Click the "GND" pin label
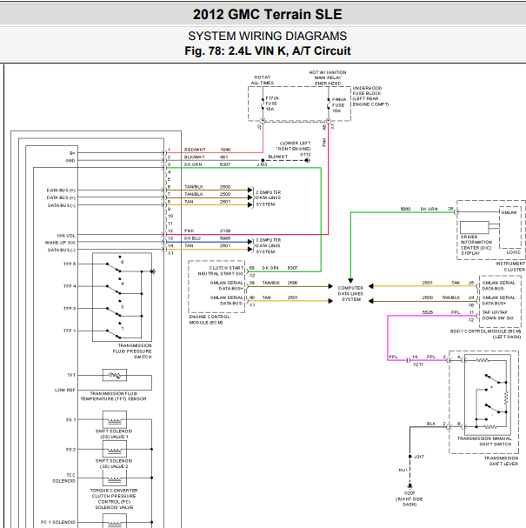The image size is (526, 528). 70,161
